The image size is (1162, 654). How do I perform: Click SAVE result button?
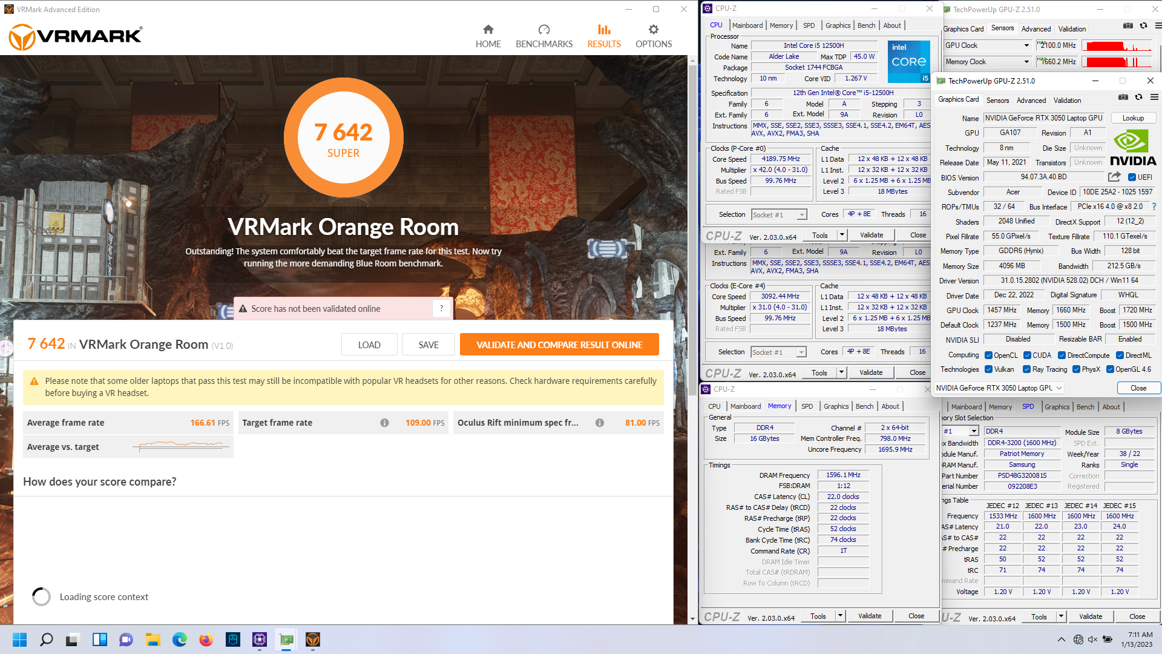tap(428, 345)
